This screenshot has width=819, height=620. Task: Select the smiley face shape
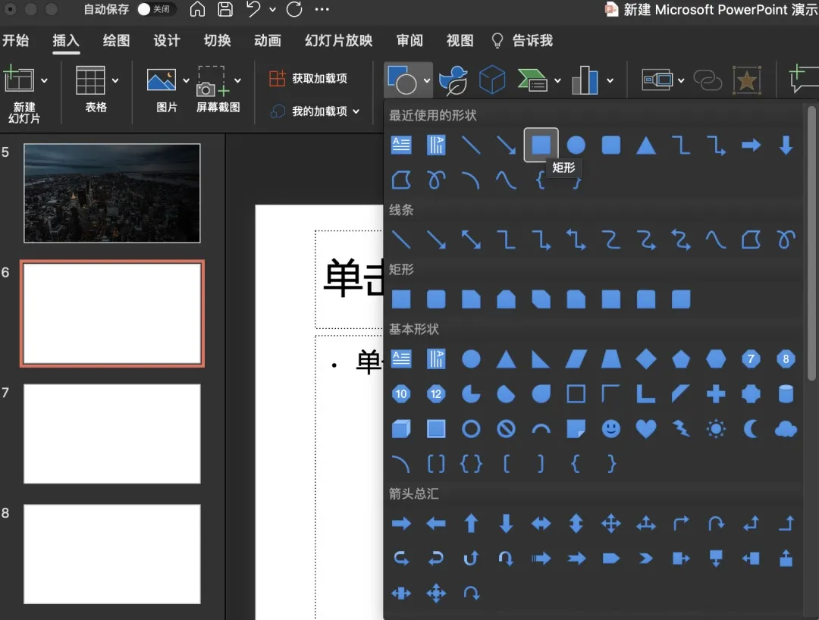[x=610, y=429]
